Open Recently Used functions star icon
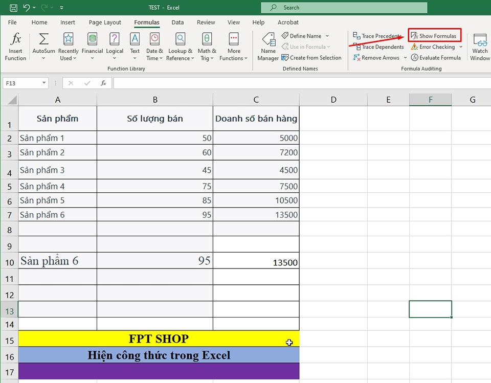This screenshot has height=383, width=491. [x=68, y=39]
